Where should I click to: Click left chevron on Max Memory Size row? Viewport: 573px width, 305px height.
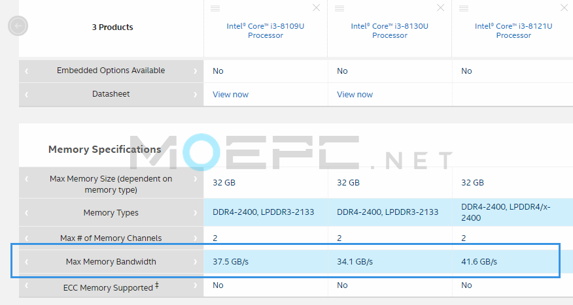point(27,179)
